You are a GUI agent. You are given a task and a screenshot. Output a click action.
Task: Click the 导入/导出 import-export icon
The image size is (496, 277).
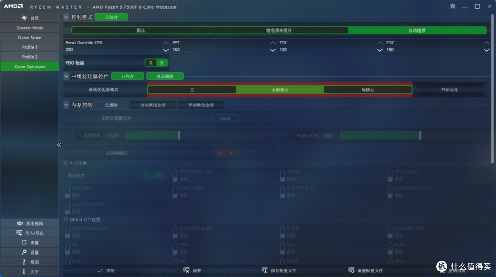[x=19, y=233]
